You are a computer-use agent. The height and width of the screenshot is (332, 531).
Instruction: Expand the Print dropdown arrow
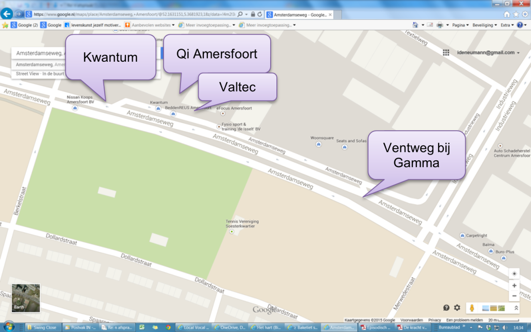(x=448, y=25)
